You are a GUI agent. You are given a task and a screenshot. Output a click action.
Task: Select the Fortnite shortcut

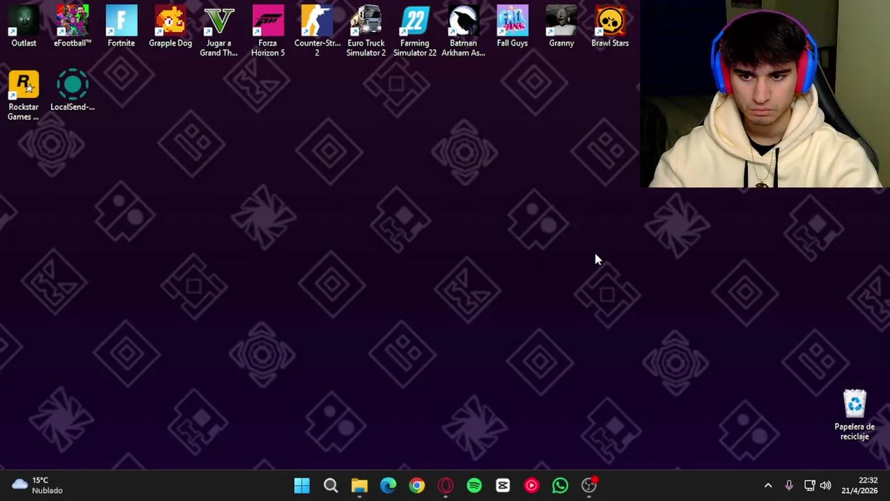coord(121,26)
